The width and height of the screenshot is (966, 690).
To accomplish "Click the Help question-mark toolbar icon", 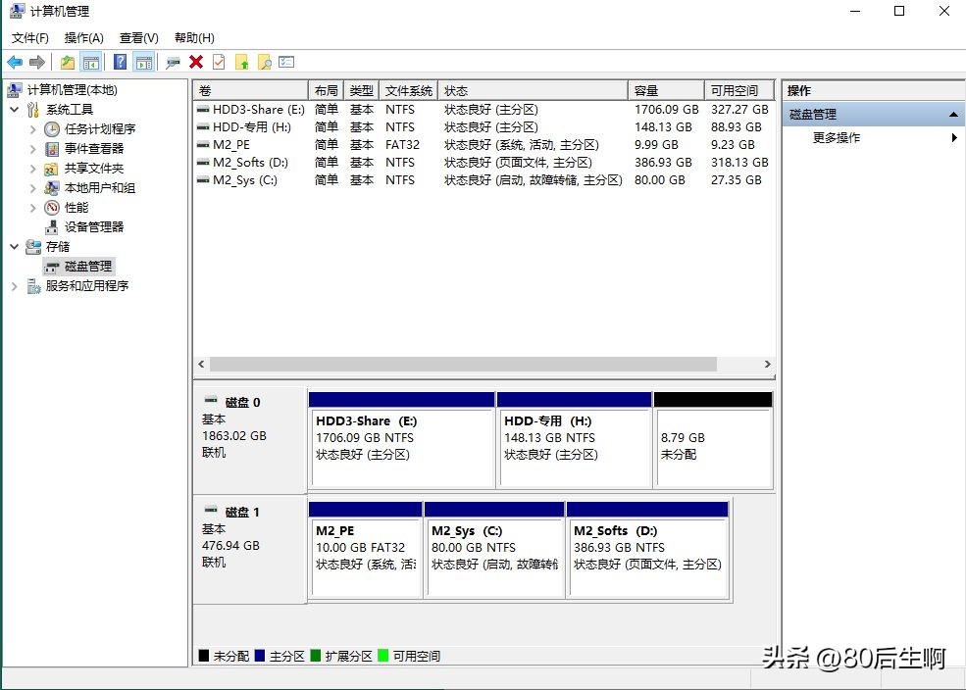I will [119, 61].
